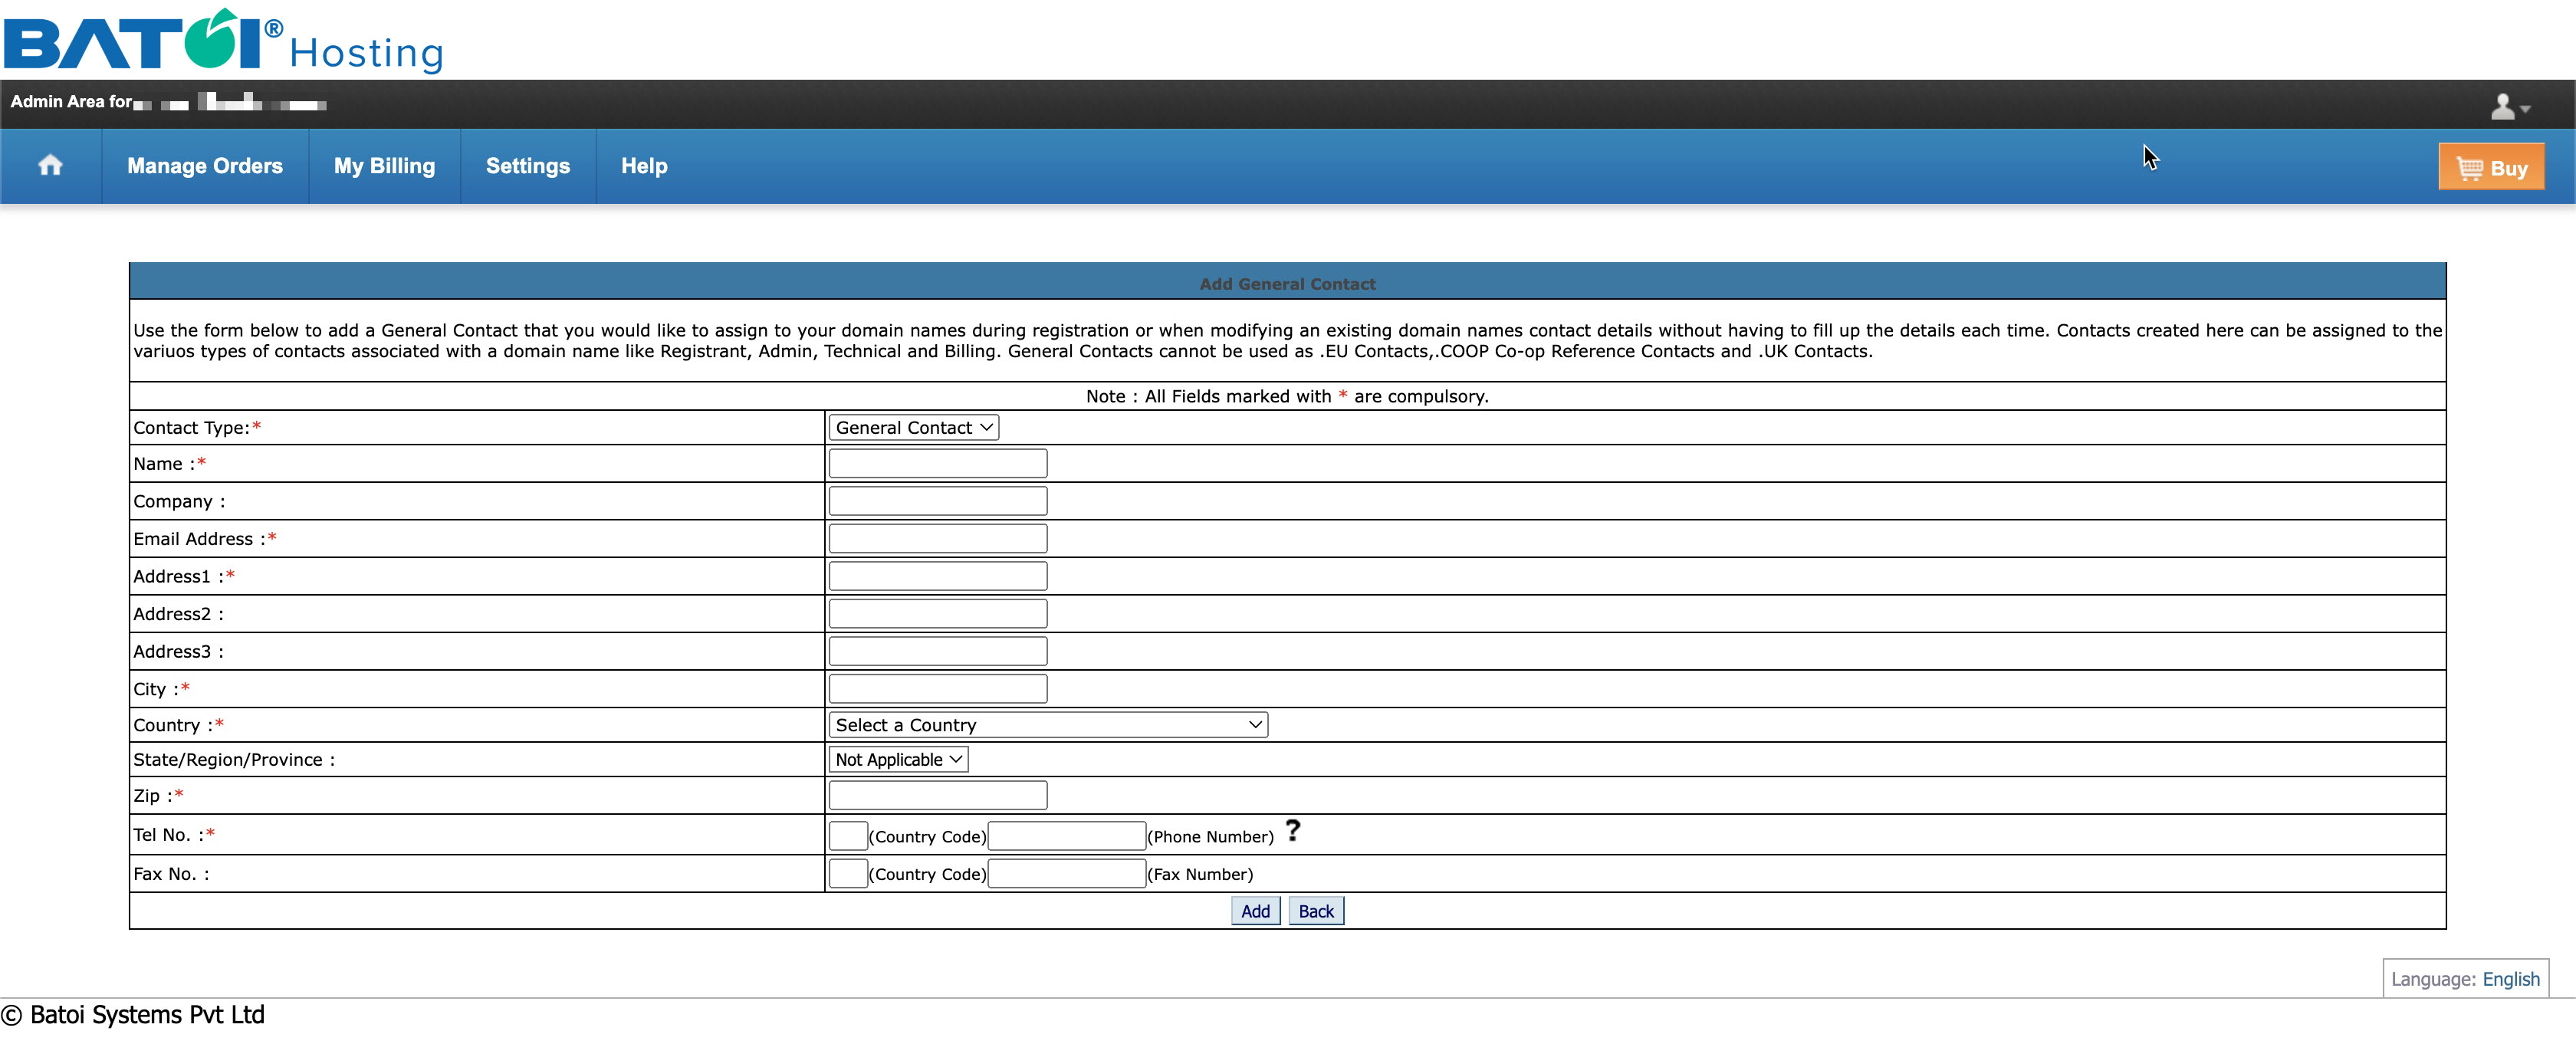Screen dimensions: 2576x1044
Task: Click the Email Address input field
Action: coord(938,538)
